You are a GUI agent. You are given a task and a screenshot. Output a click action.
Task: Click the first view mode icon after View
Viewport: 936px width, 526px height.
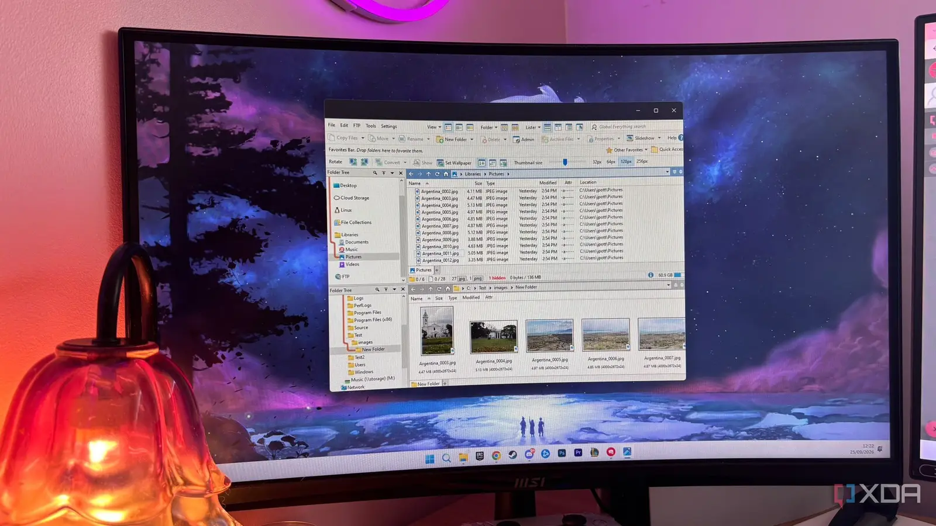coord(448,127)
